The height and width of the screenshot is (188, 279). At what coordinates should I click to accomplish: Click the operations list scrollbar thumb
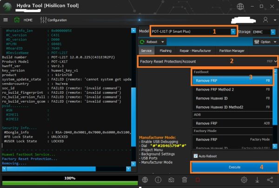point(275,100)
